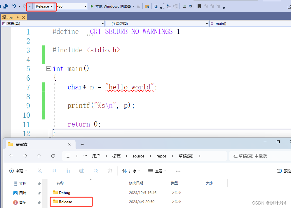Open the x86 platform dropdown

[72, 6]
